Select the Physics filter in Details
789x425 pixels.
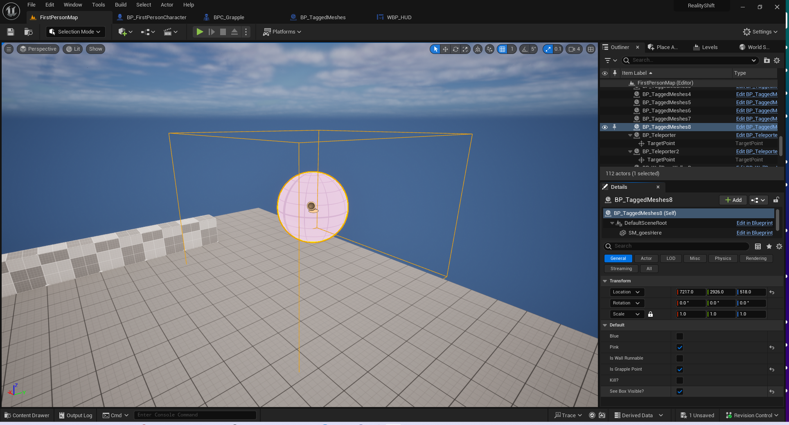coord(723,258)
